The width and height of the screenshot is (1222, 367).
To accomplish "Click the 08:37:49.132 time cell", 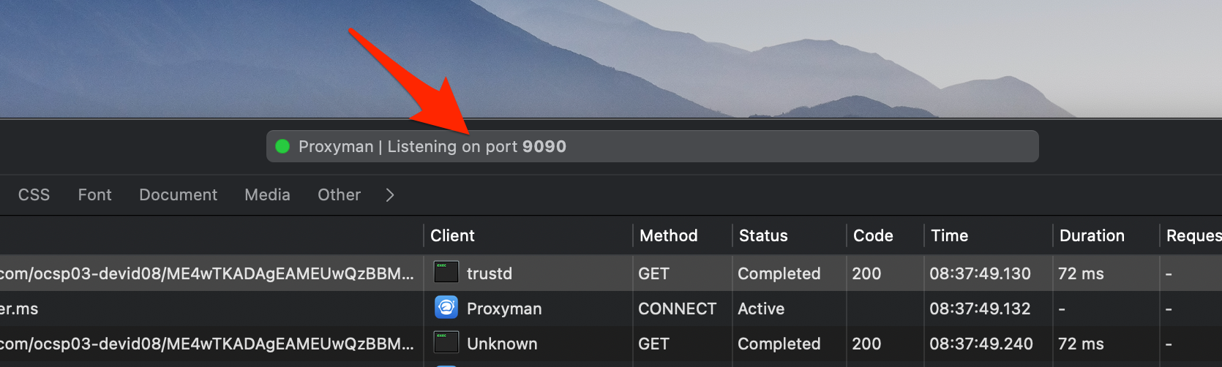I will (x=980, y=309).
